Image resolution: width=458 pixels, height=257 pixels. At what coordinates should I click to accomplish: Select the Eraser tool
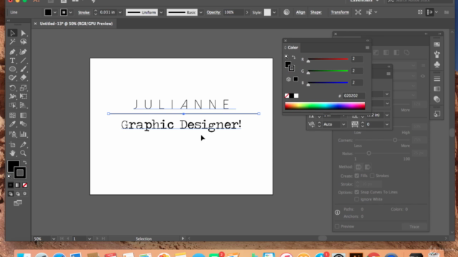pyautogui.click(x=24, y=78)
